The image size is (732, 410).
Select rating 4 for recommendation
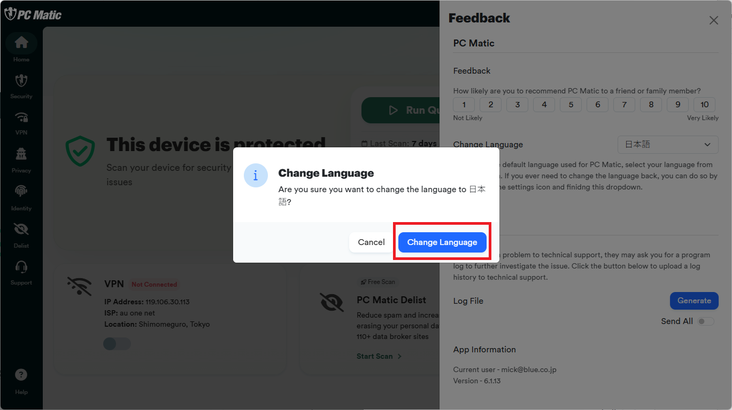(x=544, y=105)
